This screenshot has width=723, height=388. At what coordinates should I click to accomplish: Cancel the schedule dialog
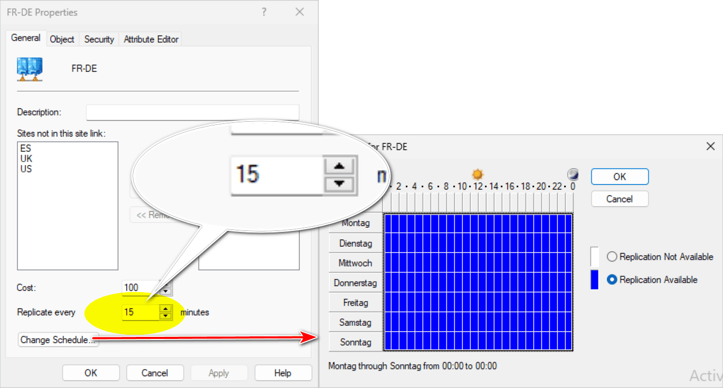pos(620,199)
